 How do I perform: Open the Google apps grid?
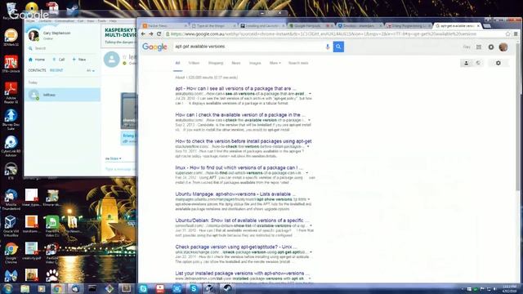pos(479,47)
